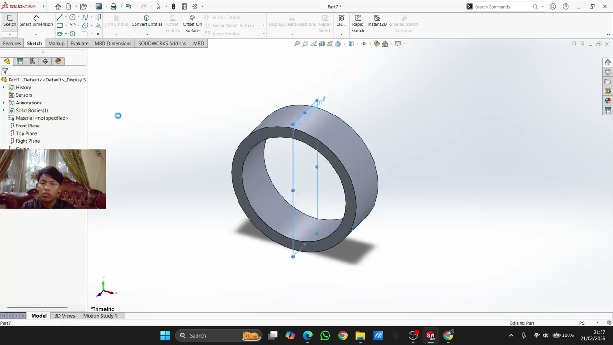
Task: Open Options gear icon
Action: point(195,6)
